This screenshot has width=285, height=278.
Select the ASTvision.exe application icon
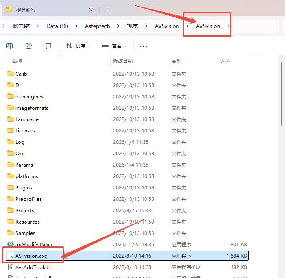click(x=11, y=256)
